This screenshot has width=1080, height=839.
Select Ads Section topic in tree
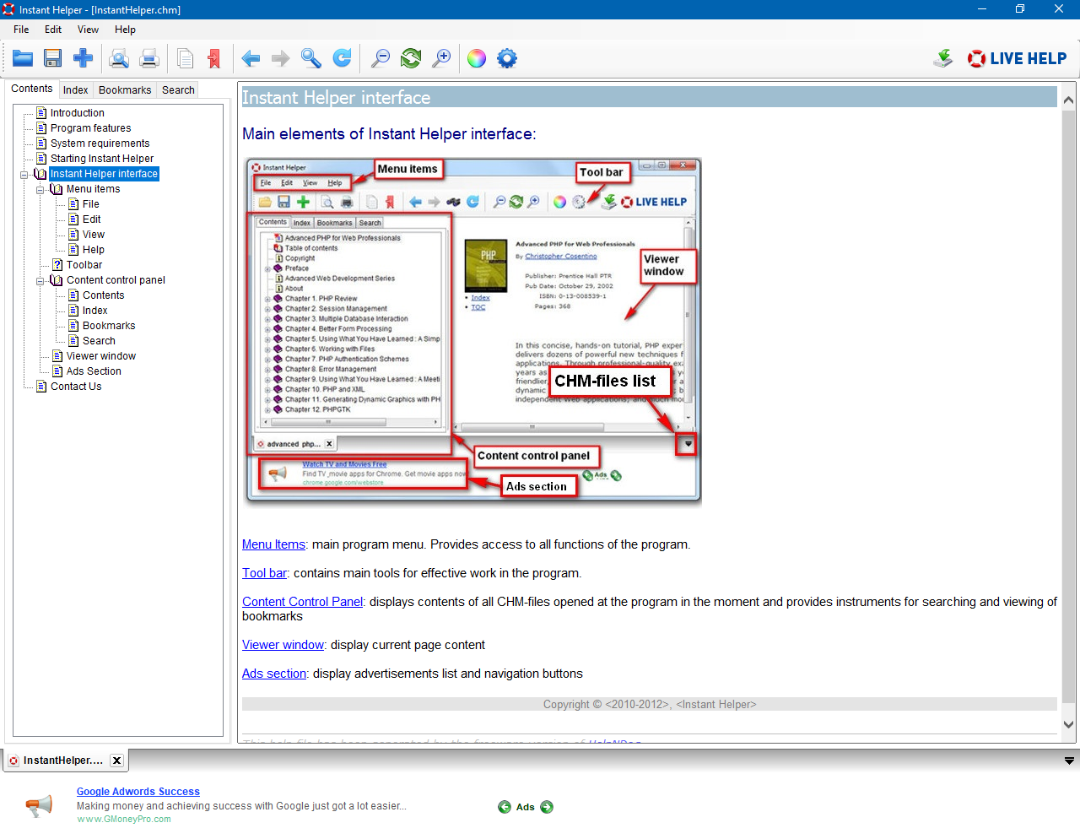(x=94, y=371)
